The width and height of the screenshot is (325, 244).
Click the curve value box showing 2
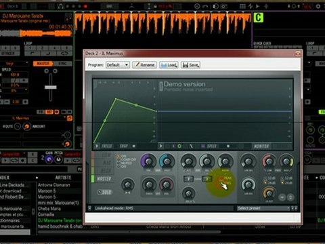(188, 179)
